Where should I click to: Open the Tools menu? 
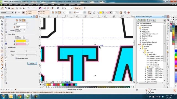point(64,5)
